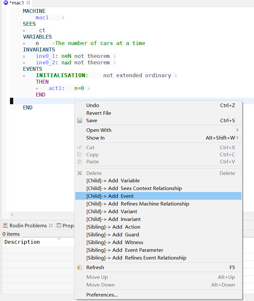Open Preferences from context menu
Image resolution: width=254 pixels, height=301 pixels.
[x=158, y=295]
